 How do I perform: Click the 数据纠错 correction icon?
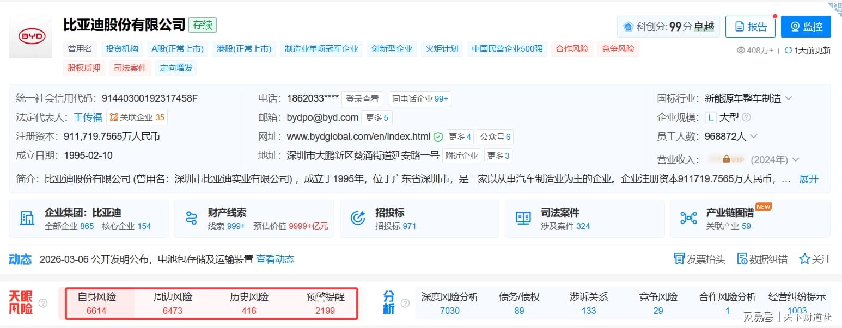742,259
